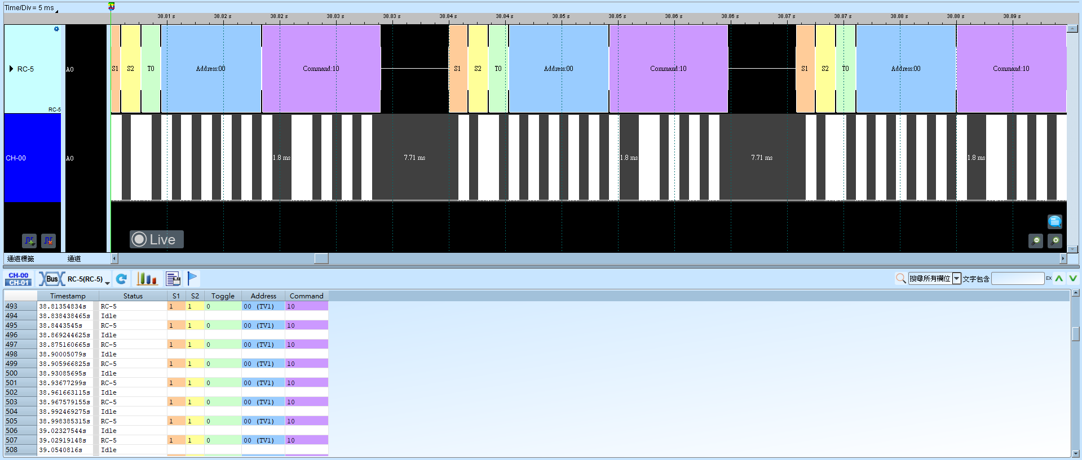Click the Toggle column header
Screen dimensions: 1082x460
[x=223, y=296]
